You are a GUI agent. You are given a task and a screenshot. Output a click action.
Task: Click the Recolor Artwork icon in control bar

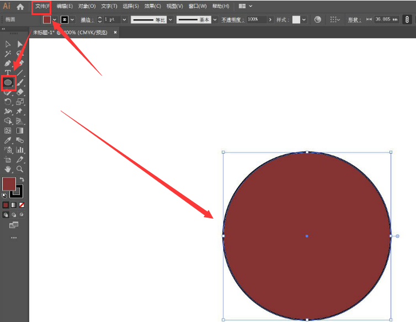pyautogui.click(x=318, y=19)
